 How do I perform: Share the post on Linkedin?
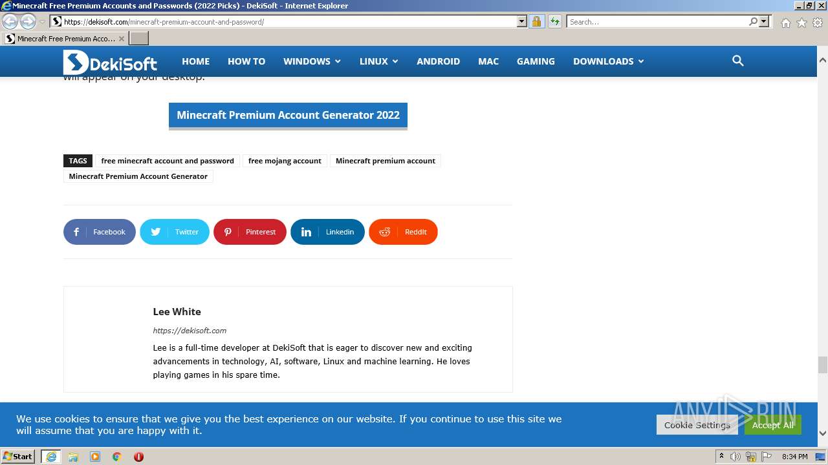pyautogui.click(x=327, y=232)
